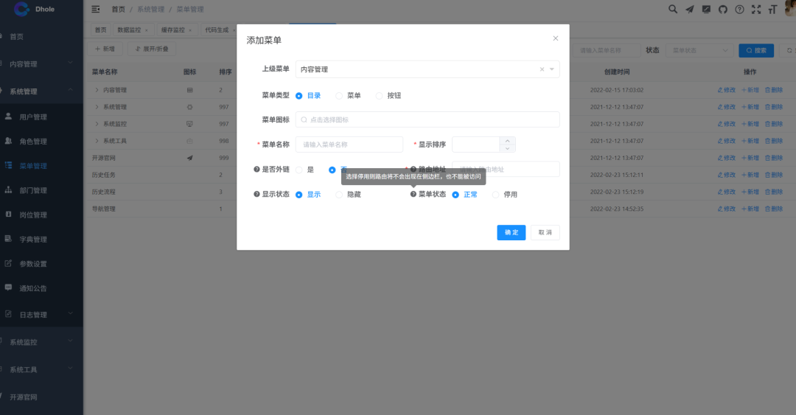Viewport: 796px width, 415px height.
Task: Select 菜单 menu type radio
Action: tap(338, 96)
